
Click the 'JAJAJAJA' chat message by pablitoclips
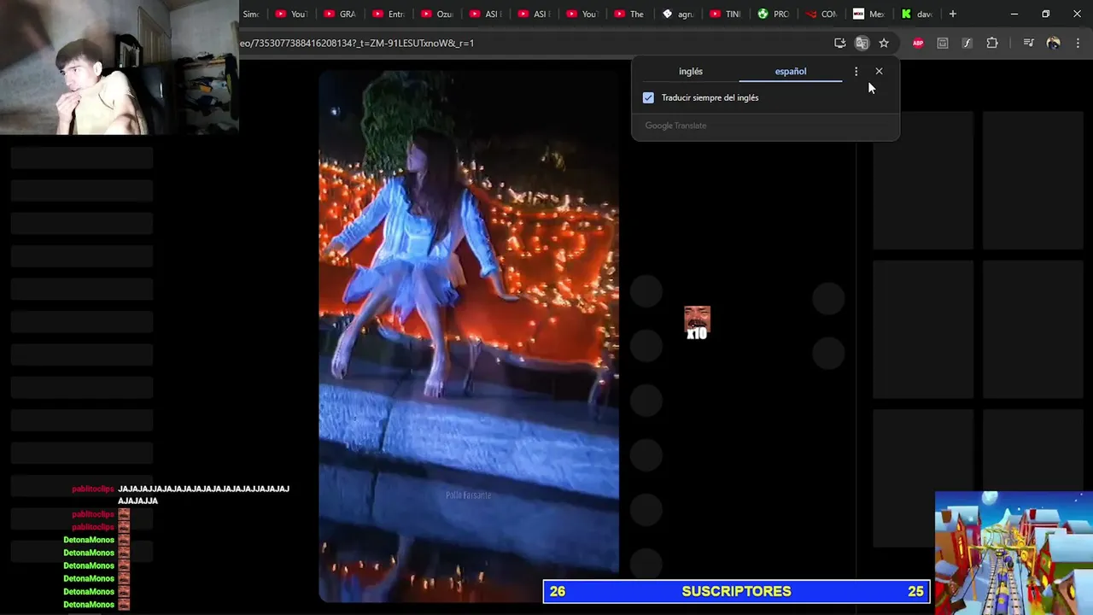pos(203,495)
